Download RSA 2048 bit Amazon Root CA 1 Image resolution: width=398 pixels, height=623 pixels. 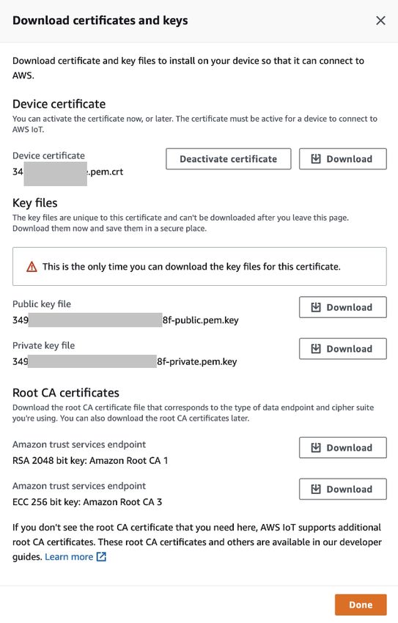pos(343,448)
